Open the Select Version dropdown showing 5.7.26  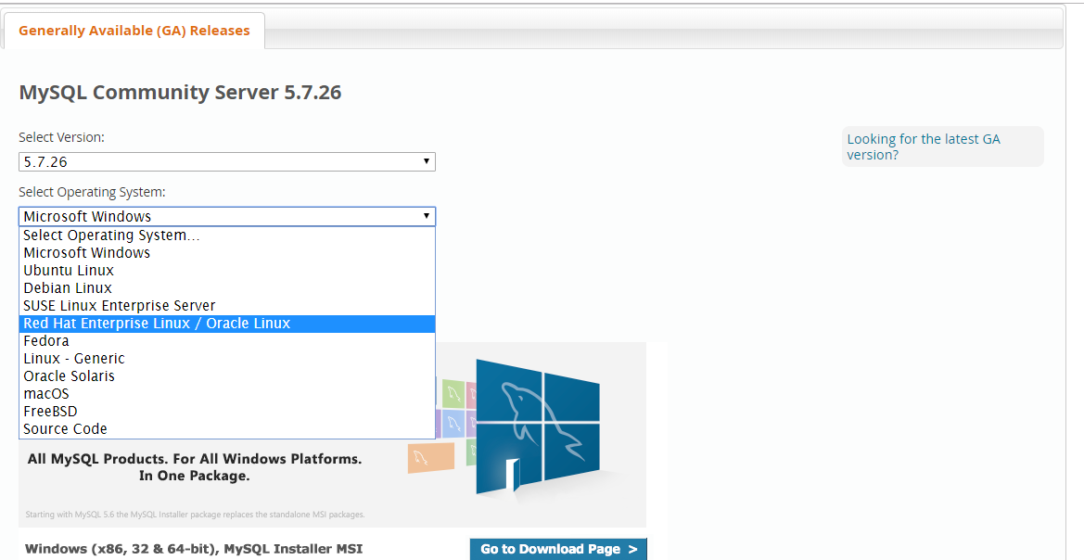point(227,161)
